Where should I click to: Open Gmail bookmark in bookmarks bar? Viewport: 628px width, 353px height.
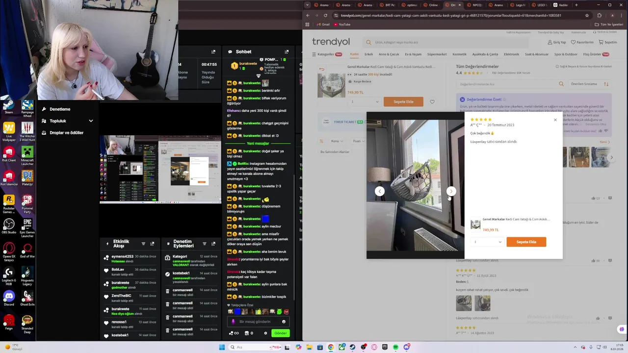(x=323, y=25)
